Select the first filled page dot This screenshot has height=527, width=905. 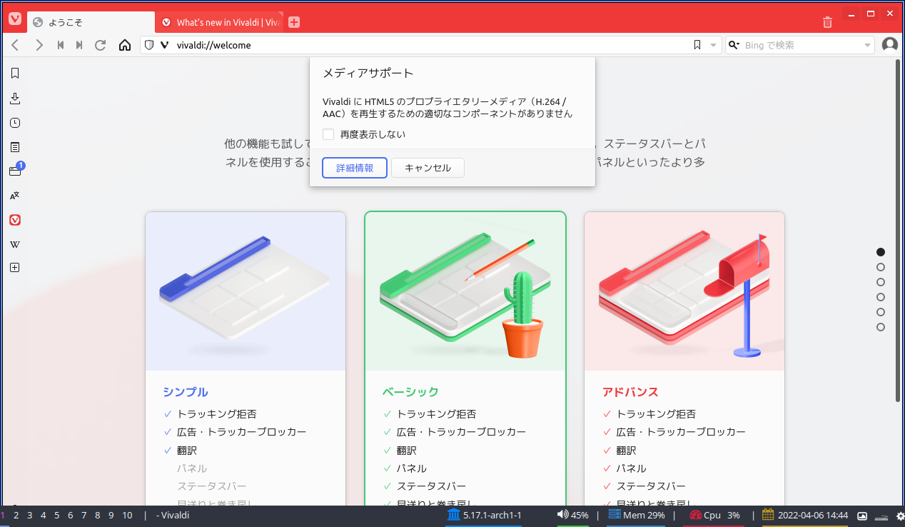[x=881, y=252]
